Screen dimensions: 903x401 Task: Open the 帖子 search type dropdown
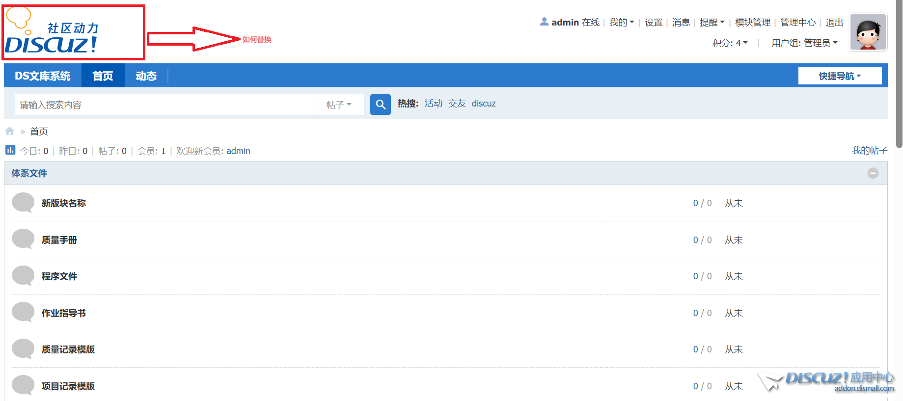pyautogui.click(x=340, y=105)
